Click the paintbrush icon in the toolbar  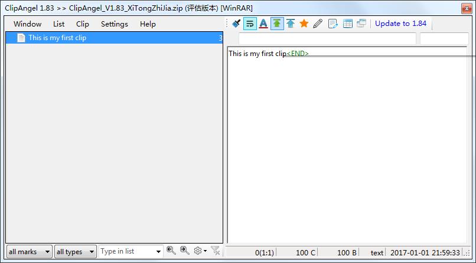[236, 24]
